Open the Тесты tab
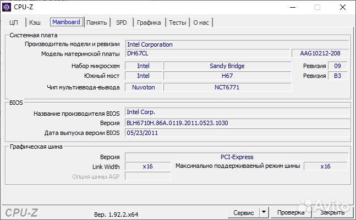356x220 pixels. pyautogui.click(x=177, y=22)
